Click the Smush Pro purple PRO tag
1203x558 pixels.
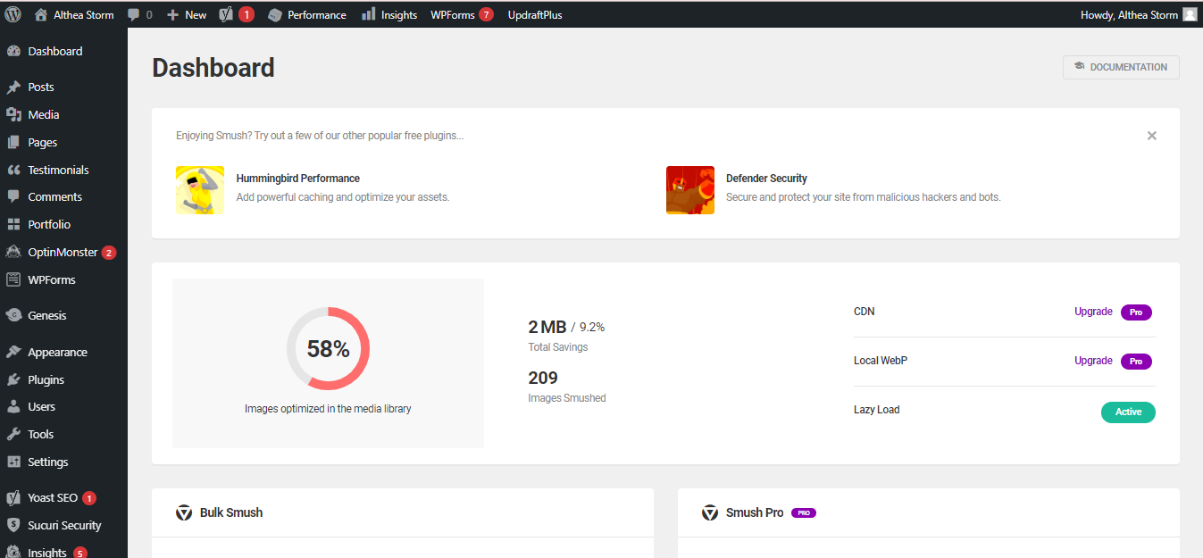pos(804,513)
